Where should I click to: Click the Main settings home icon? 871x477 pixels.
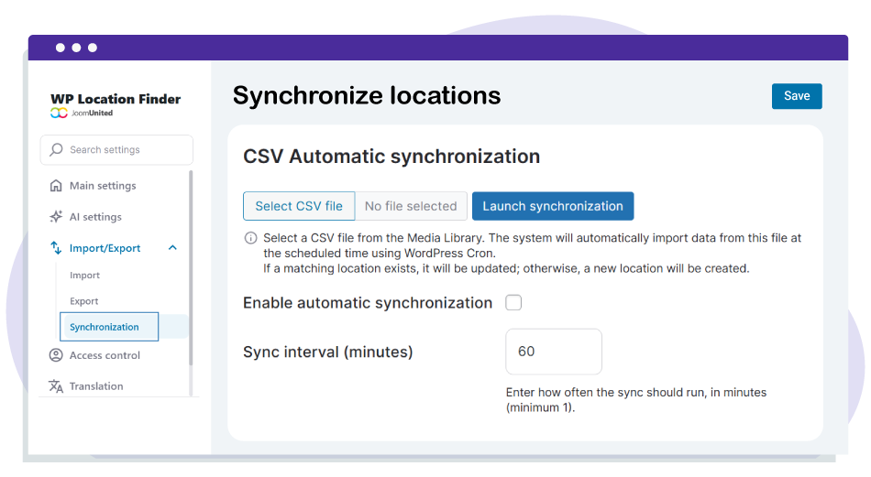(x=56, y=186)
